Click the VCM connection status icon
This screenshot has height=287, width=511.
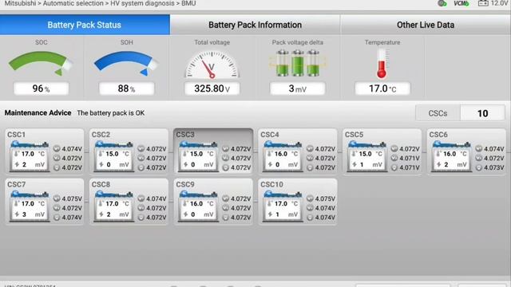pos(461,3)
